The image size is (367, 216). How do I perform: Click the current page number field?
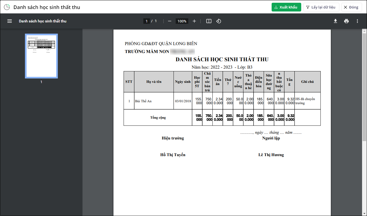pos(147,21)
